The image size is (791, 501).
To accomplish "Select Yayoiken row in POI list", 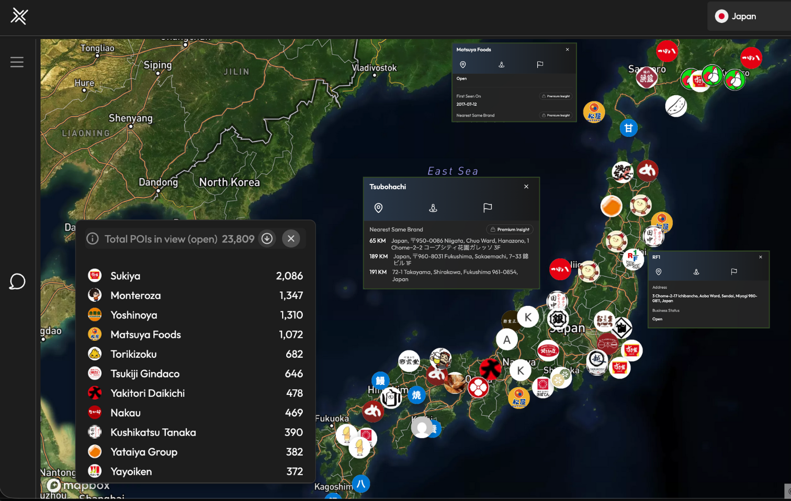I will tap(195, 471).
